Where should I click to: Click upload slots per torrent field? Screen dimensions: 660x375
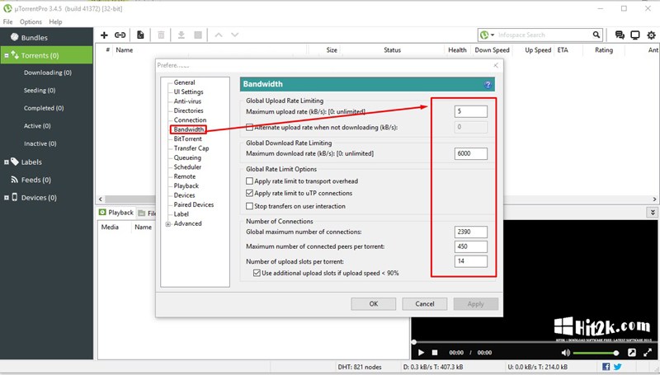[x=471, y=261]
